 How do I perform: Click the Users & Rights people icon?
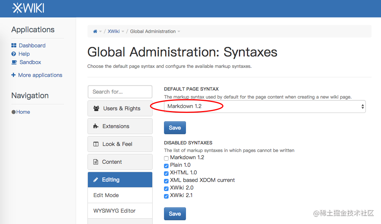tap(96, 108)
